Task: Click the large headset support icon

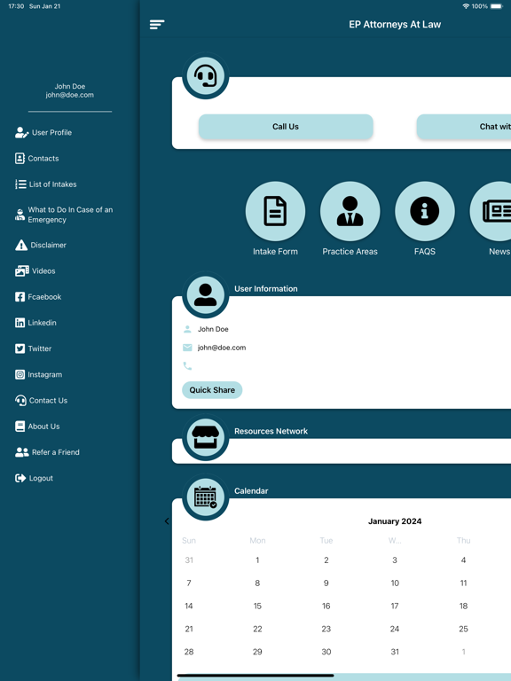Action: (205, 76)
